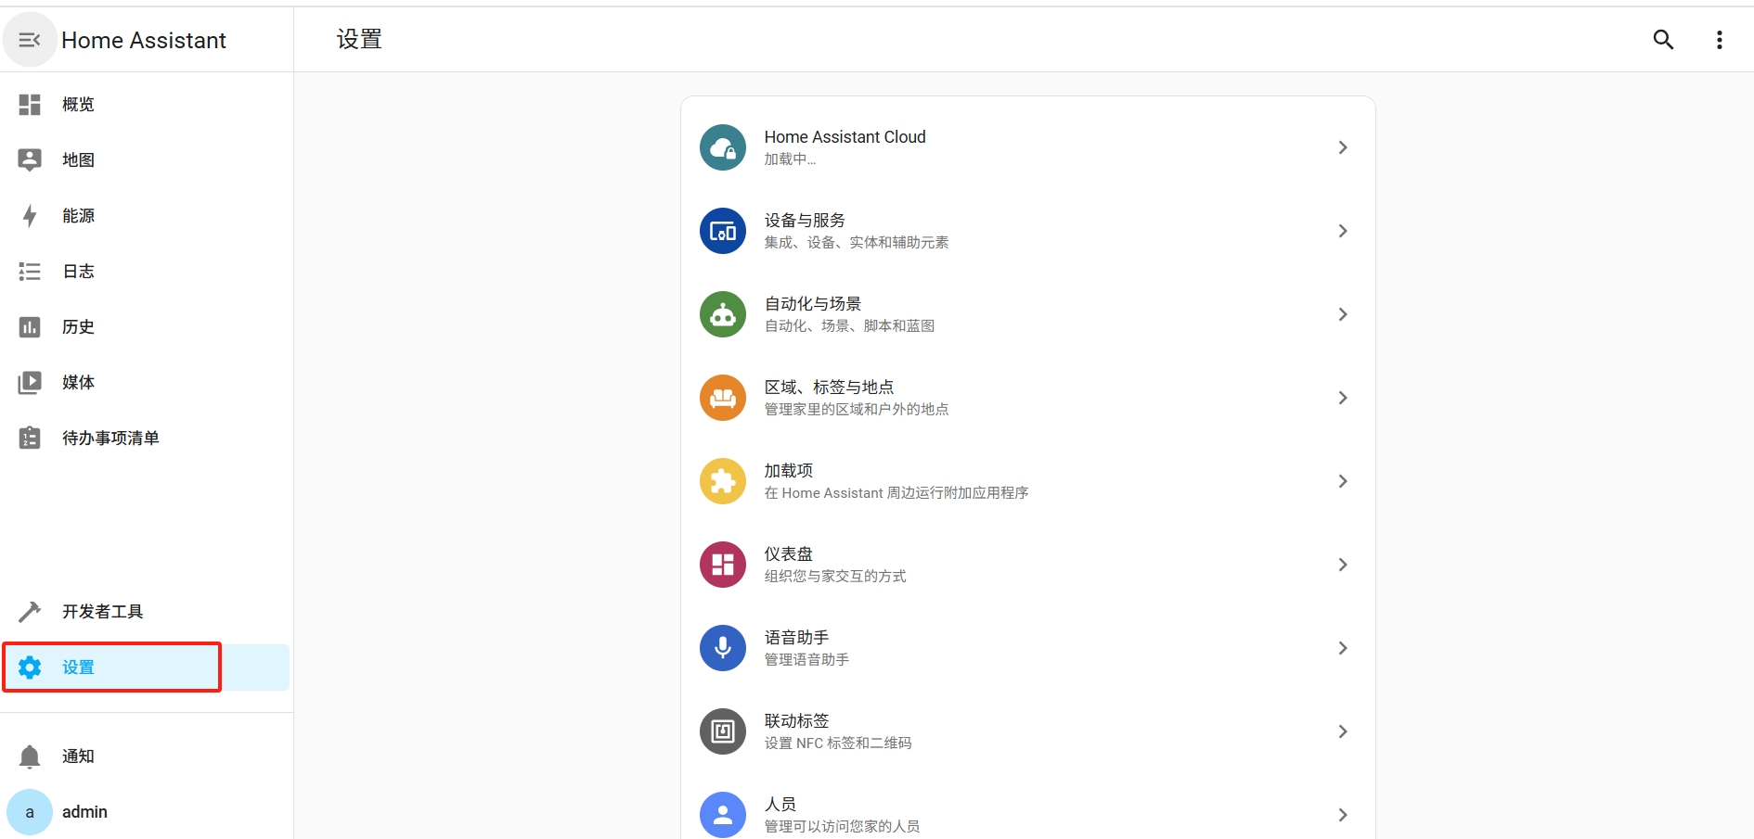Open 设备与服务 settings title
Image resolution: width=1754 pixels, height=839 pixels.
pyautogui.click(x=805, y=221)
